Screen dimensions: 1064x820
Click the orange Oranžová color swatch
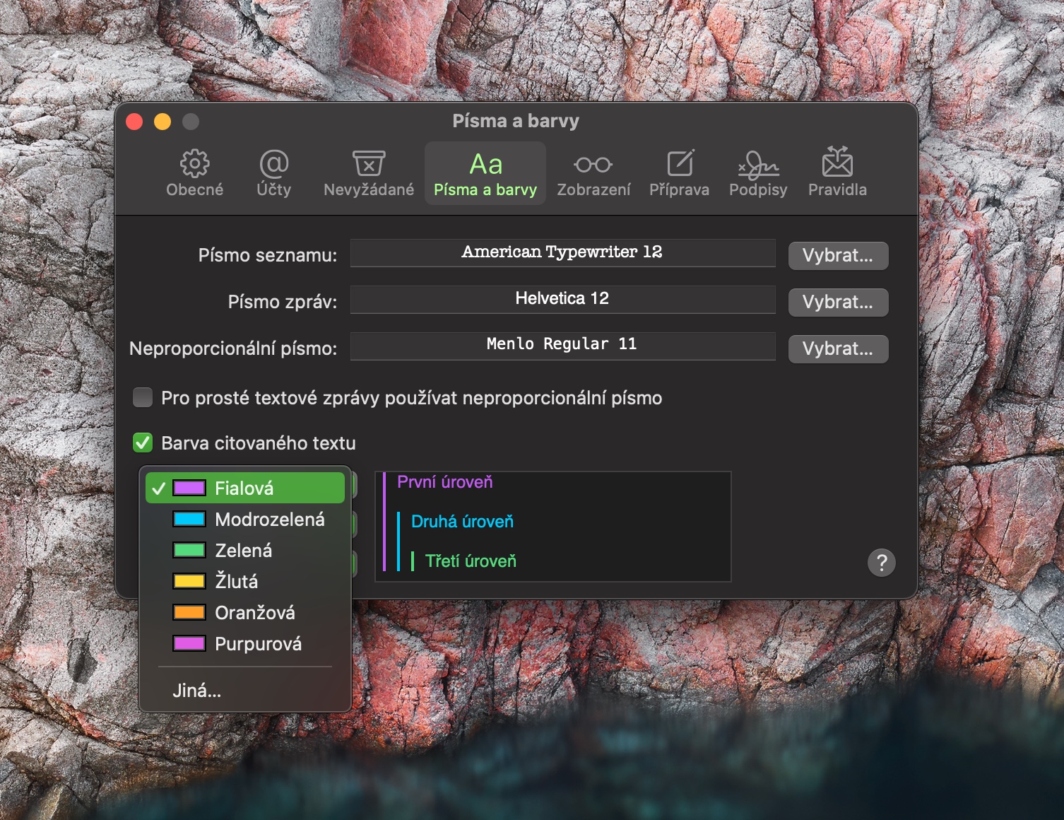tap(189, 612)
